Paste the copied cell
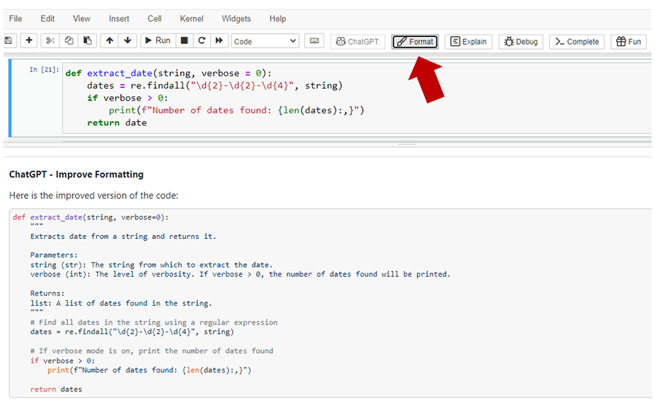655x409 pixels. [87, 41]
